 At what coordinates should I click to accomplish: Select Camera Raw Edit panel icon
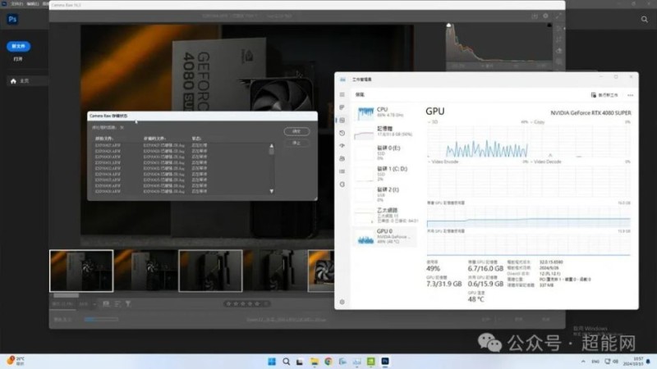pos(559,29)
